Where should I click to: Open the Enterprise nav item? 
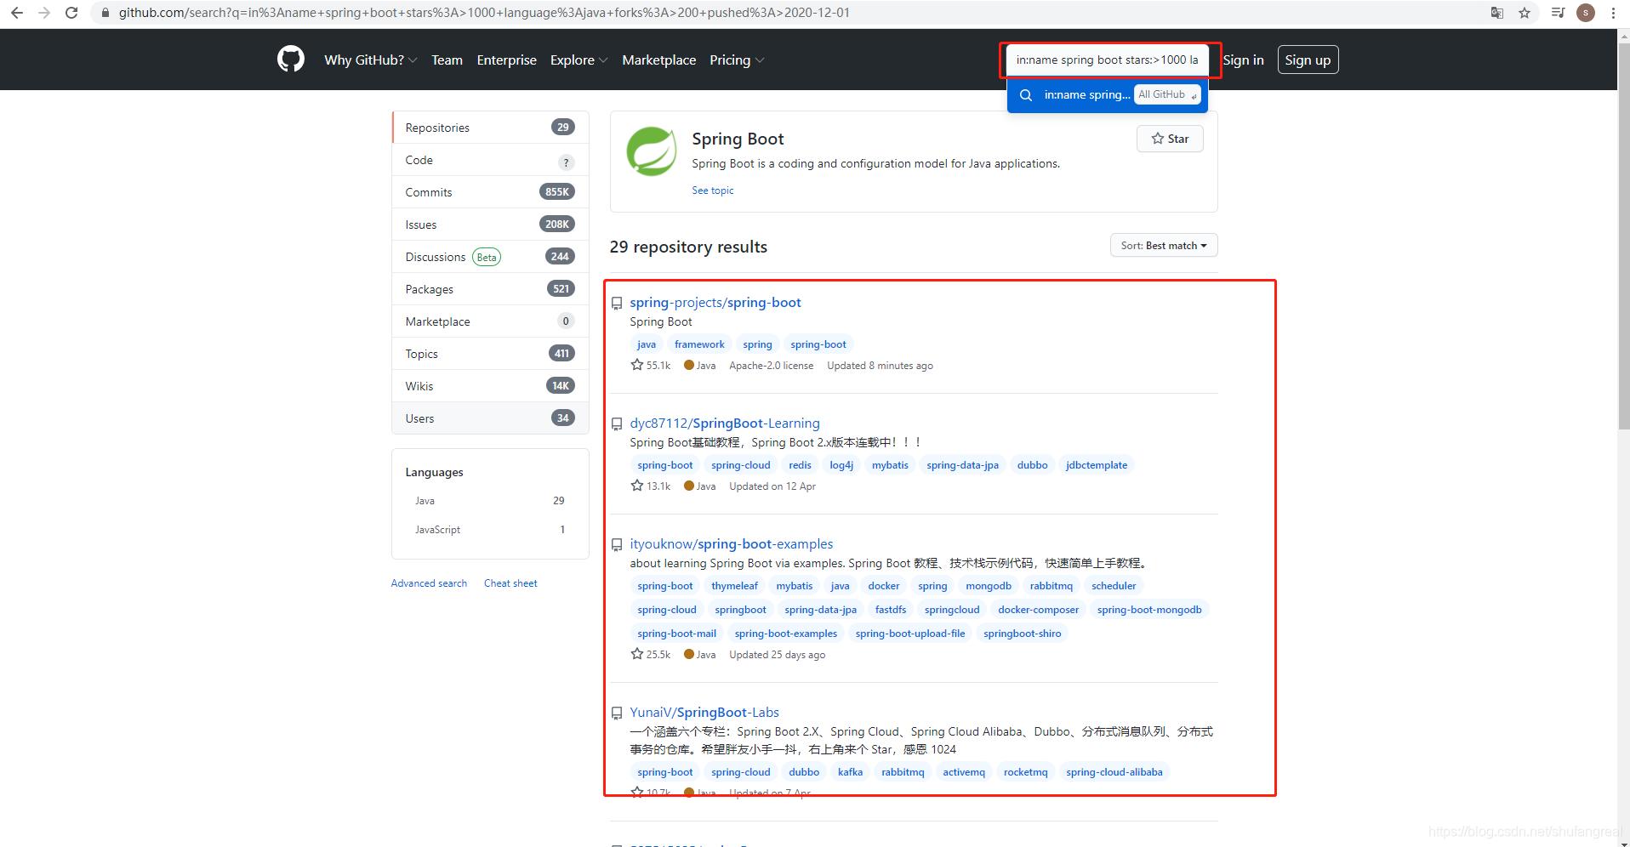pos(506,60)
